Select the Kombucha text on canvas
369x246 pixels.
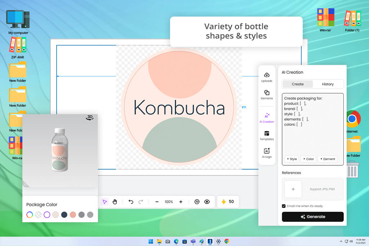(x=179, y=107)
